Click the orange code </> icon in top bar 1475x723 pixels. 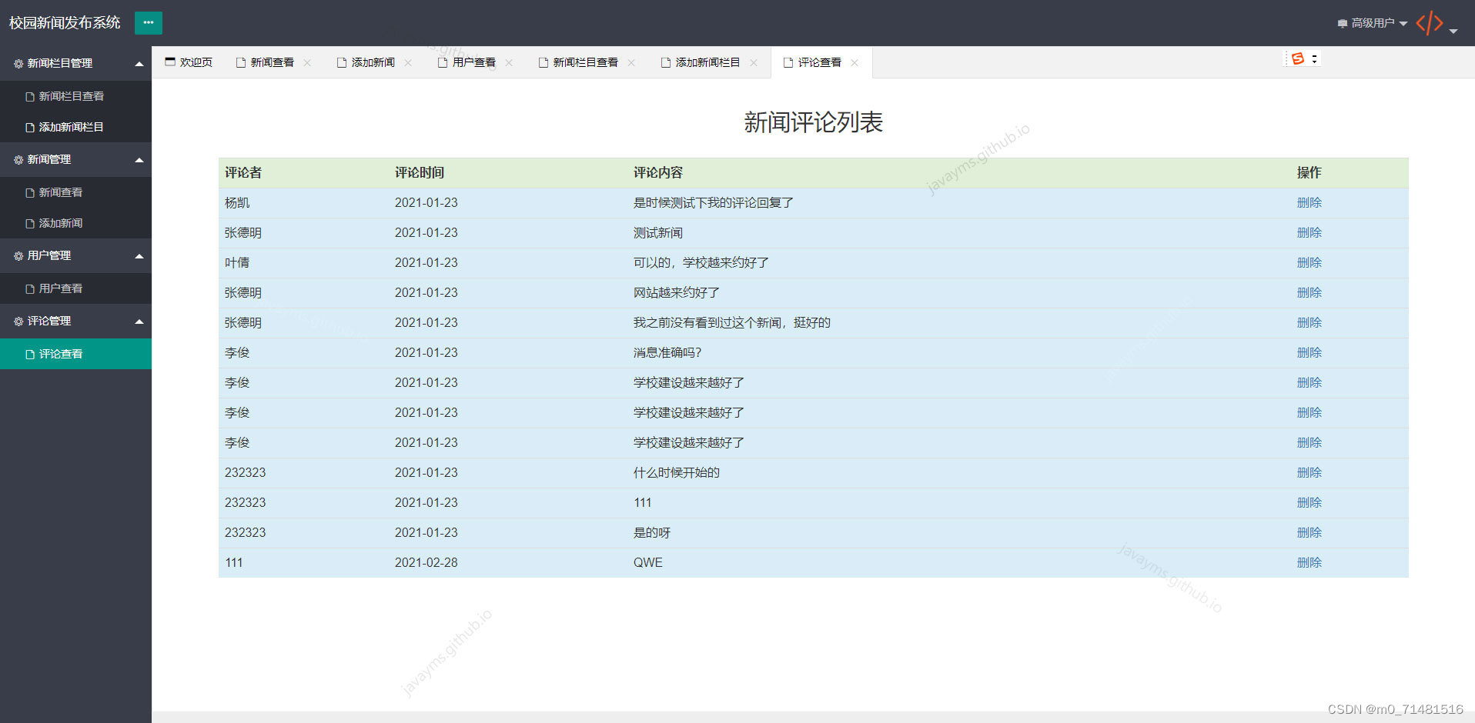pos(1430,22)
